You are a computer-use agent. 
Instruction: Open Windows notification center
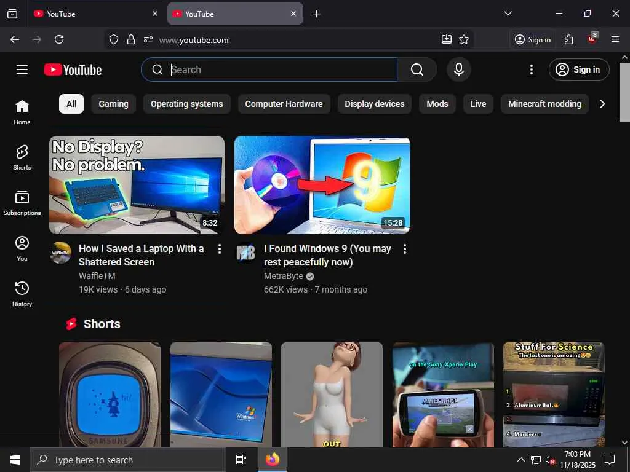[610, 460]
